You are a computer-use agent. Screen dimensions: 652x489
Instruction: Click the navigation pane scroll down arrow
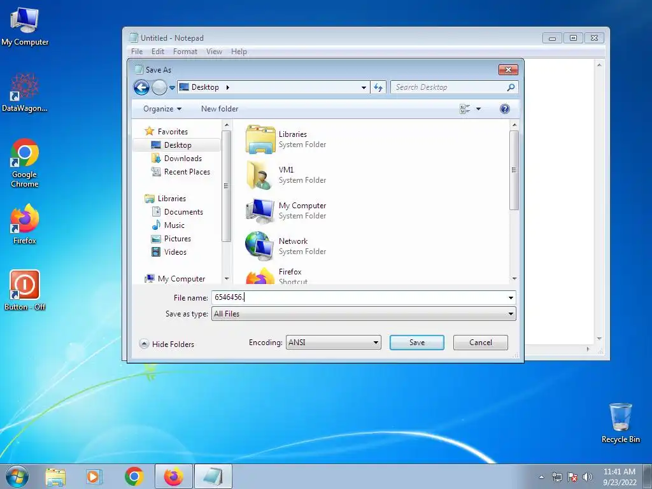click(x=227, y=279)
